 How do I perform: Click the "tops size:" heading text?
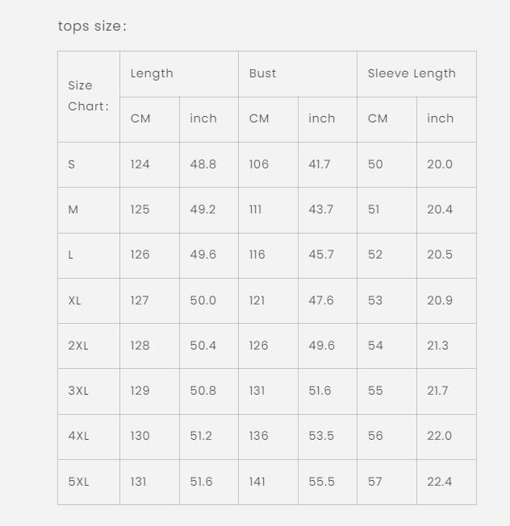coord(92,26)
